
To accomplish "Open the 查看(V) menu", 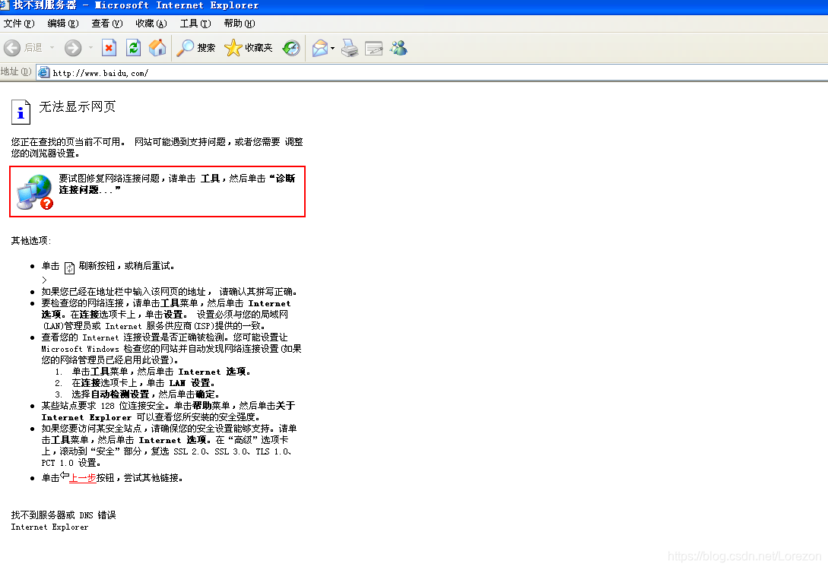I will coord(106,24).
